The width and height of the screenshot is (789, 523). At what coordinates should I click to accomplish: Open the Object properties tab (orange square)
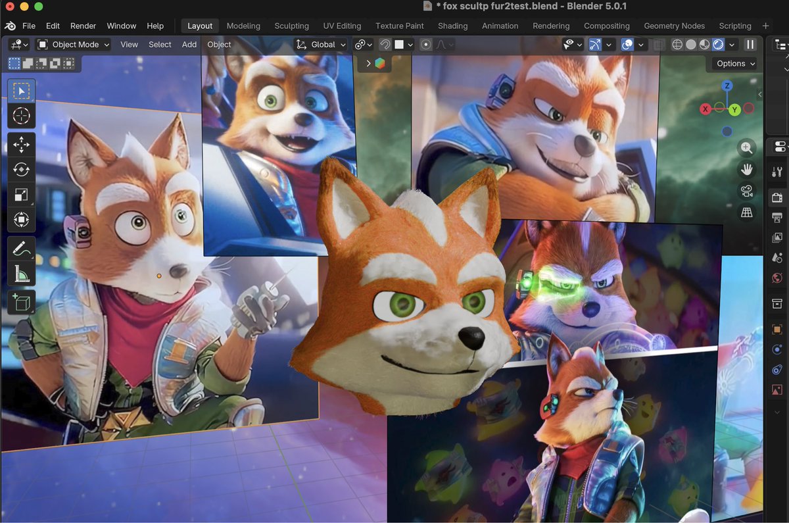(x=777, y=329)
